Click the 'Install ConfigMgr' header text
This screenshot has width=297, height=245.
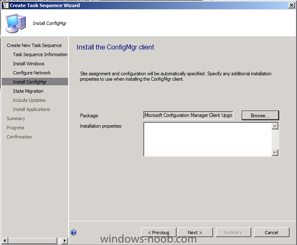[x=49, y=23]
